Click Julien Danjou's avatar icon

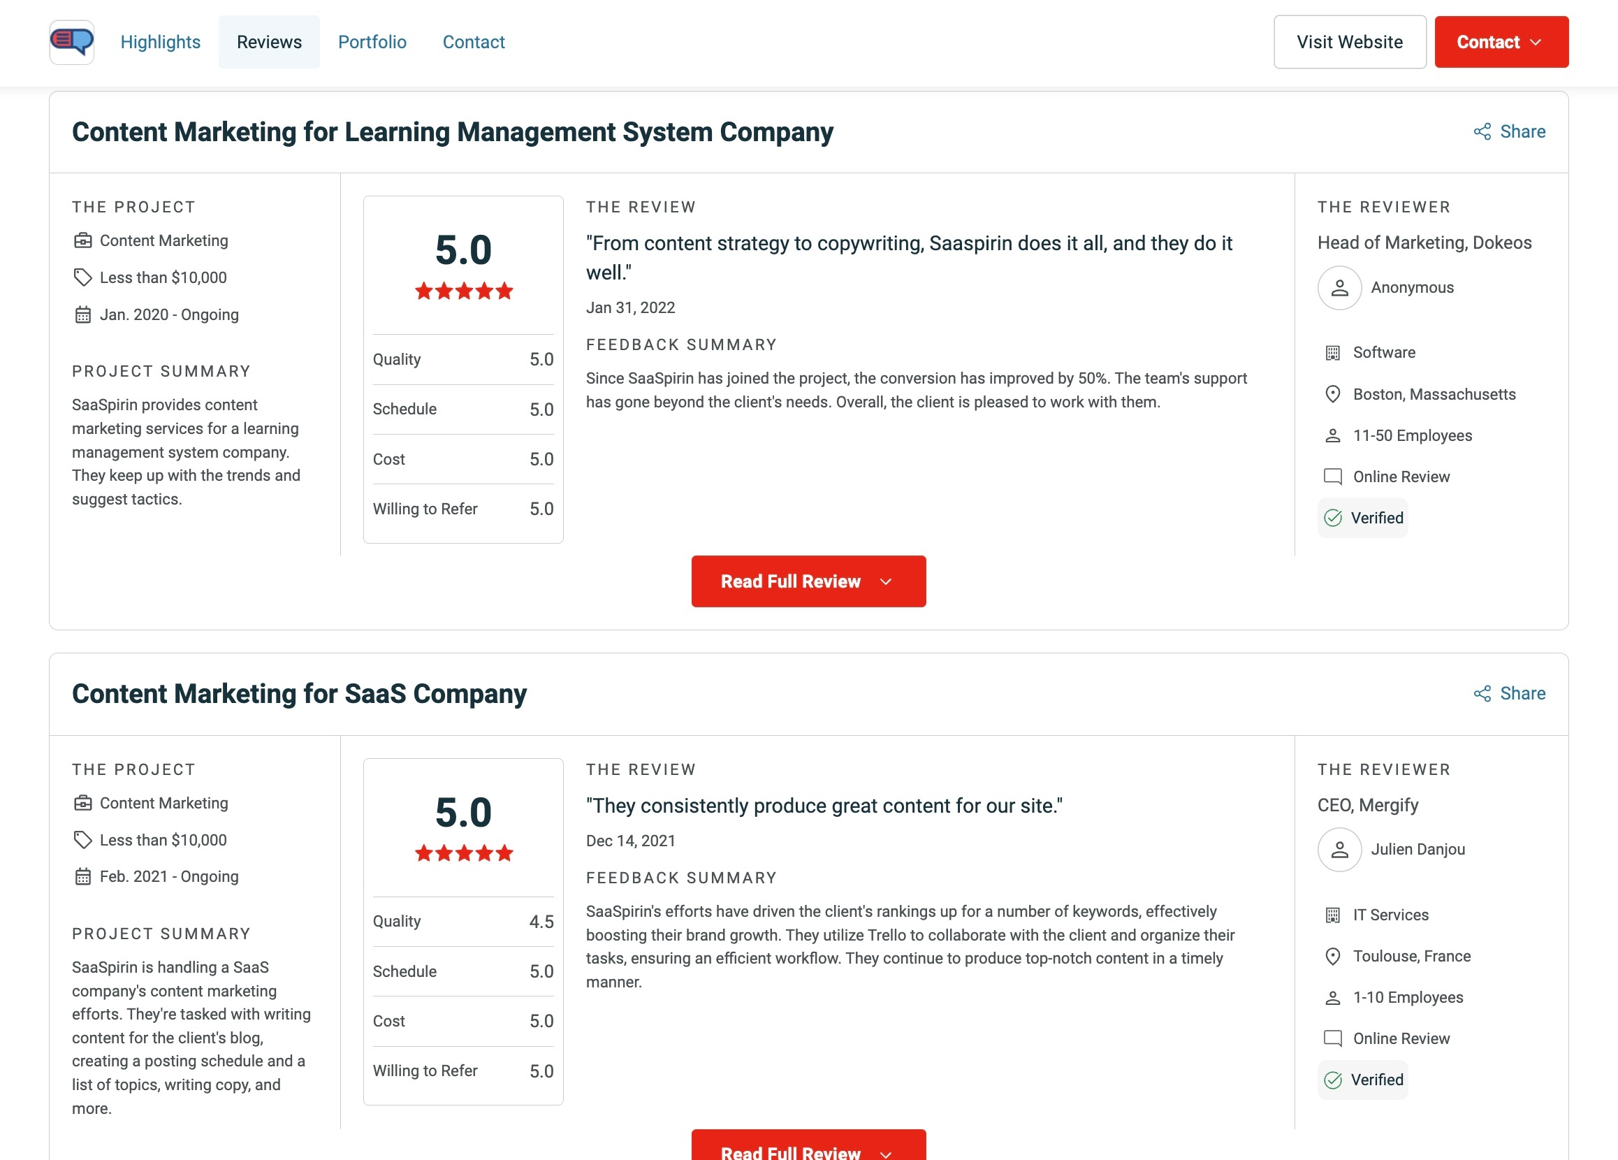[1339, 850]
